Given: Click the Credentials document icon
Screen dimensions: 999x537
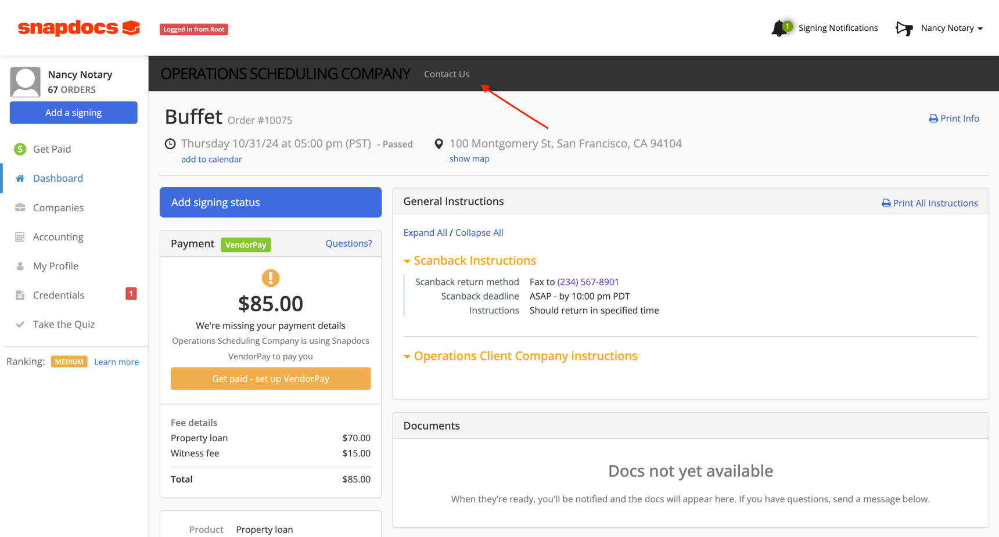Looking at the screenshot, I should pyautogui.click(x=20, y=295).
